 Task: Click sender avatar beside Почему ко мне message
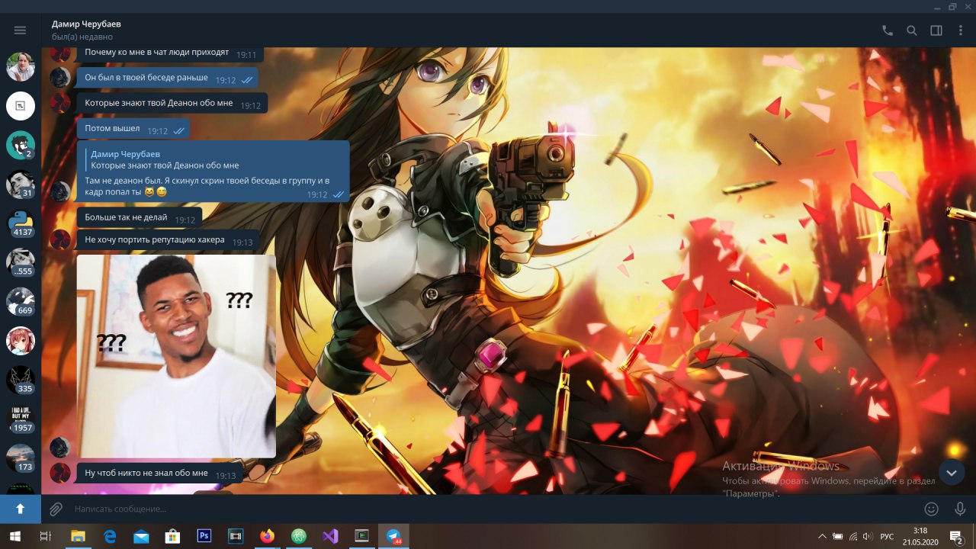(60, 52)
